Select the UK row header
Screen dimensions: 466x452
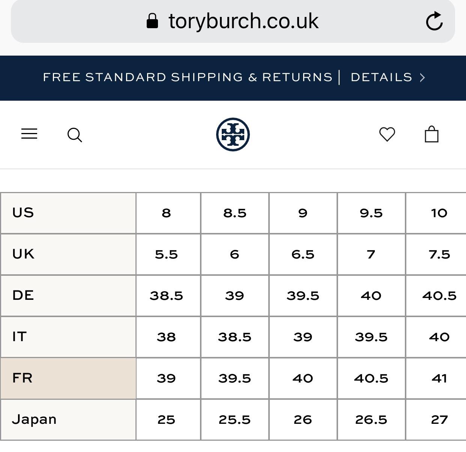pyautogui.click(x=68, y=254)
